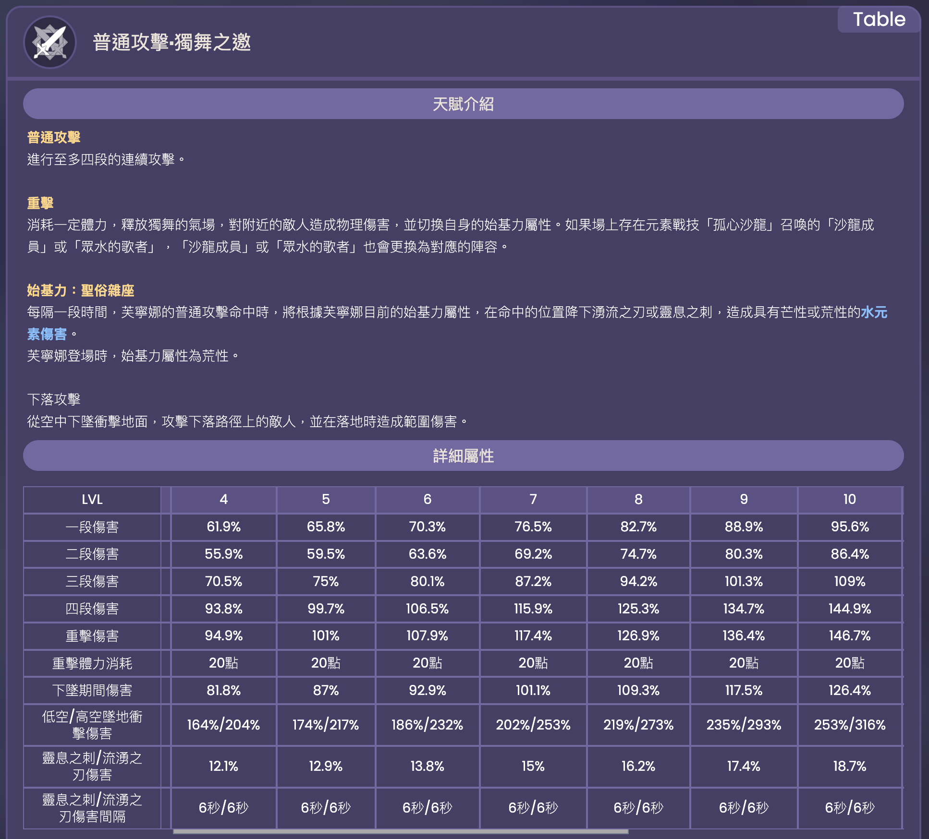Click the level 5 column header
Screen dimensions: 929x839
pos(326,500)
